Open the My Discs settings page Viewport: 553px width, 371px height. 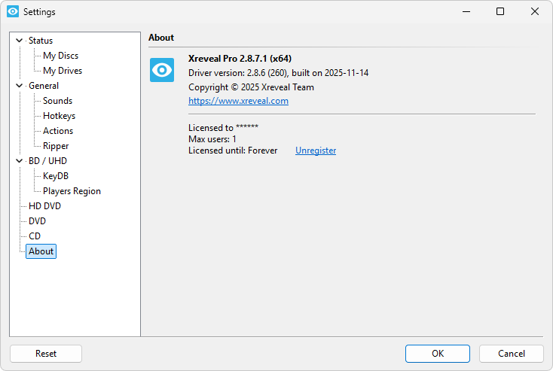click(x=60, y=56)
